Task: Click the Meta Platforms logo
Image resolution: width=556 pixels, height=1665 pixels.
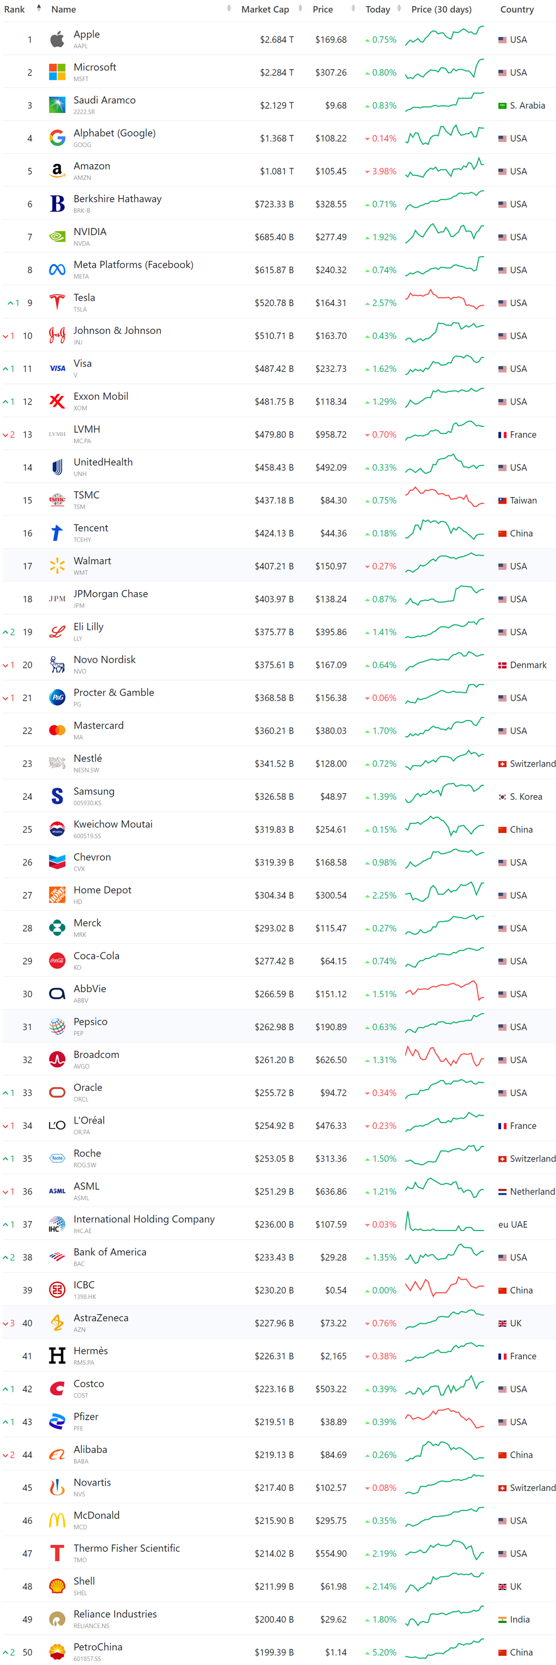Action: 57,270
